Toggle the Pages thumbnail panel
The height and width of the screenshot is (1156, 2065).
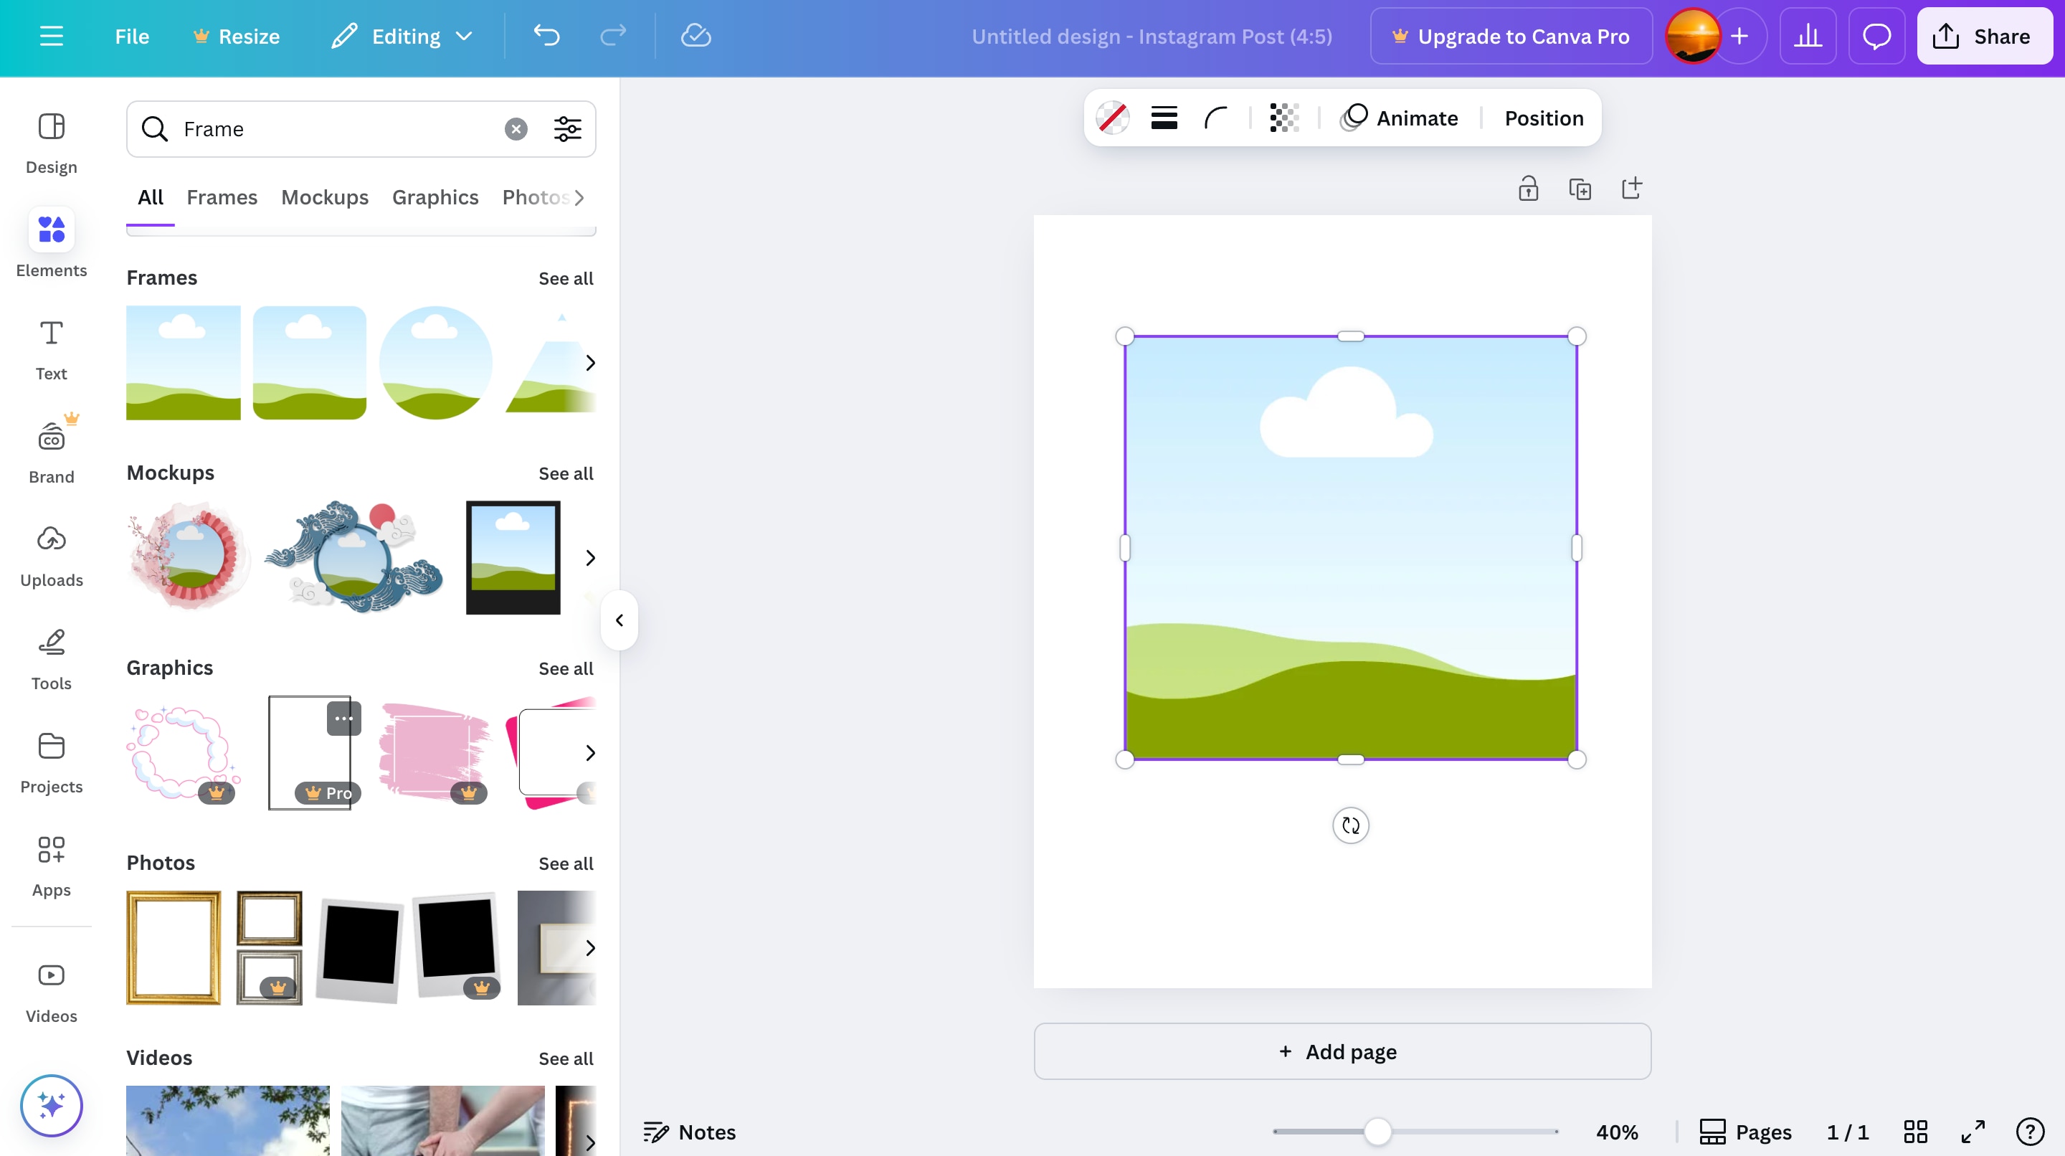click(x=1745, y=1131)
